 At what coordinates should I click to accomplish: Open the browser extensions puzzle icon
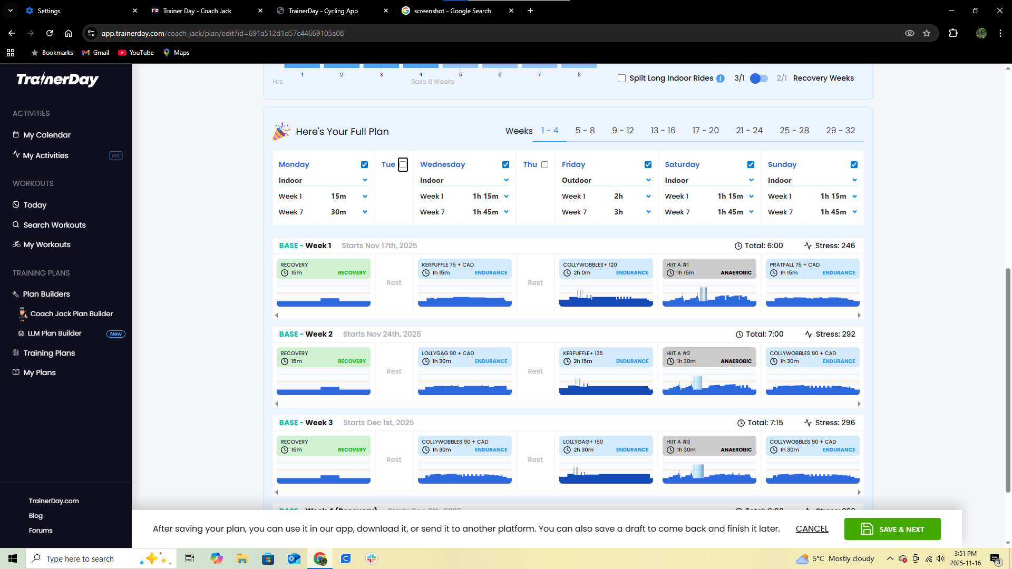(x=953, y=33)
